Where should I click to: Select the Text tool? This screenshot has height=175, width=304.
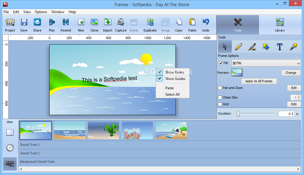(279, 47)
